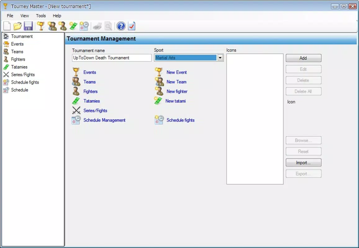Click the new tatami toolbar icon
The width and height of the screenshot is (359, 248).
click(x=73, y=26)
